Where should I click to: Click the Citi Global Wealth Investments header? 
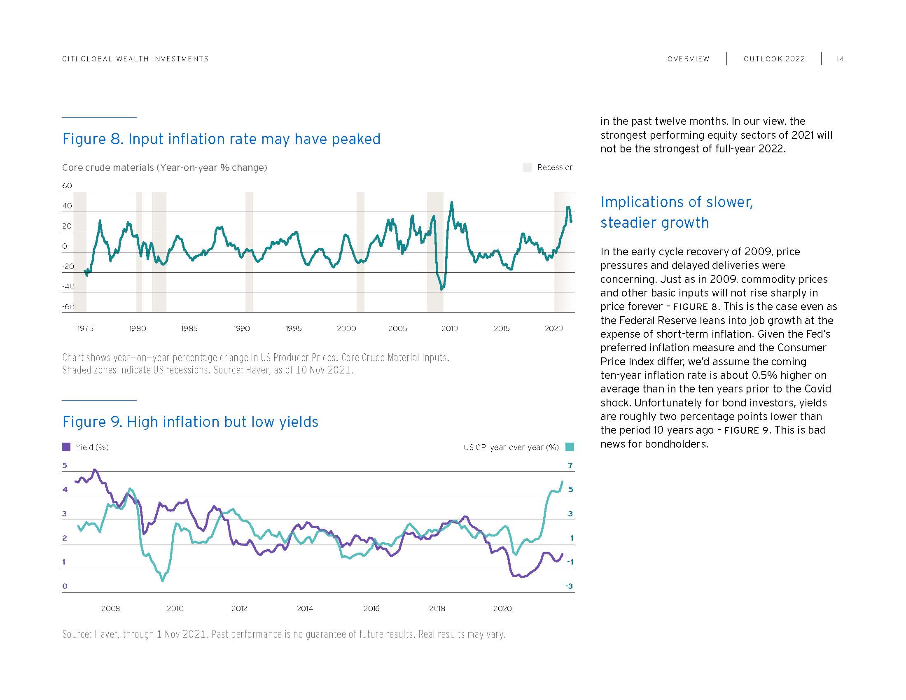click(135, 59)
